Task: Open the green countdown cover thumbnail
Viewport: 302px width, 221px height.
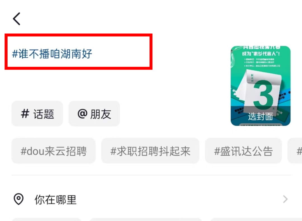Action: click(261, 86)
